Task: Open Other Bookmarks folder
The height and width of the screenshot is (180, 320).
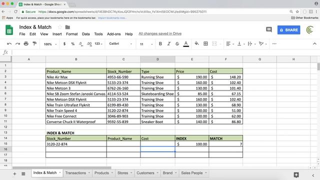Action: (304, 18)
